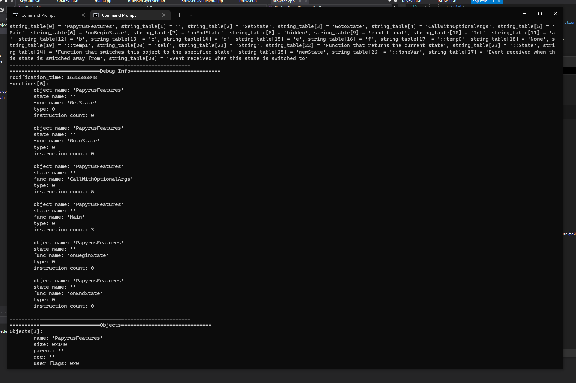The height and width of the screenshot is (383, 576).
Task: Close the app.html tab in Visual Studio
Action: pos(499,1)
